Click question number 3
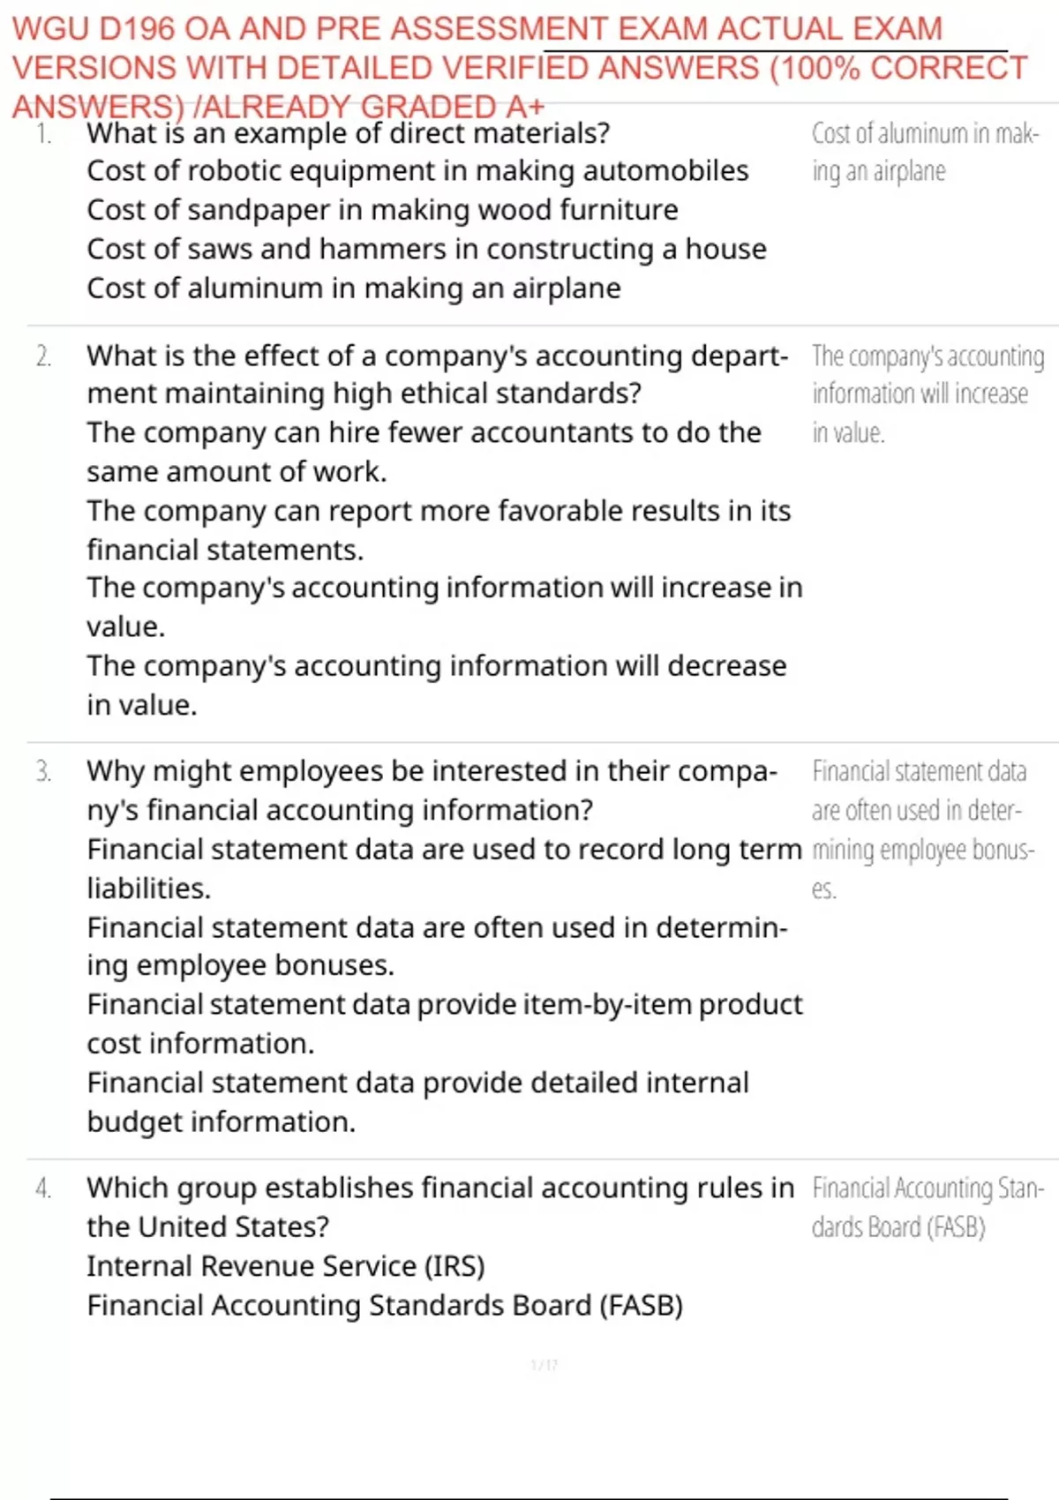Viewport: 1059px width, 1500px height. click(44, 772)
